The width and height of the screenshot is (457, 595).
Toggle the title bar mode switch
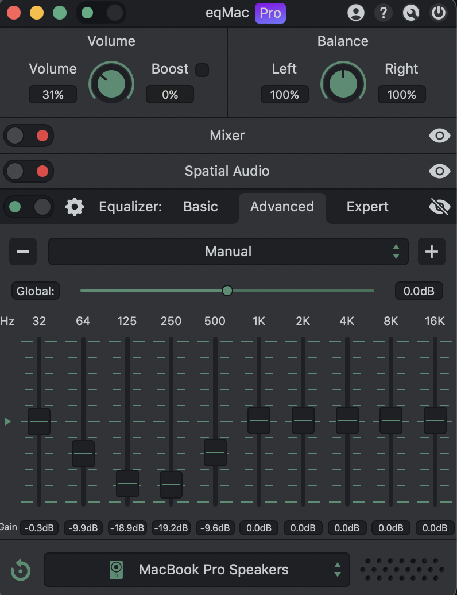101,13
